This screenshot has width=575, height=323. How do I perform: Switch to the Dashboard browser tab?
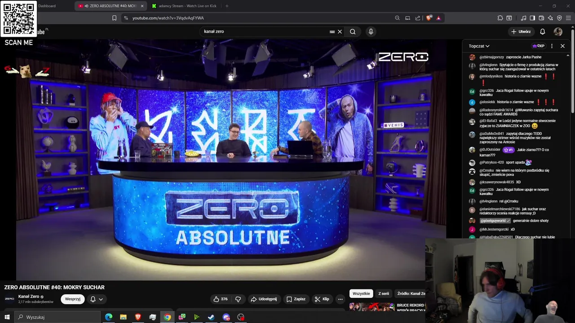(47, 6)
